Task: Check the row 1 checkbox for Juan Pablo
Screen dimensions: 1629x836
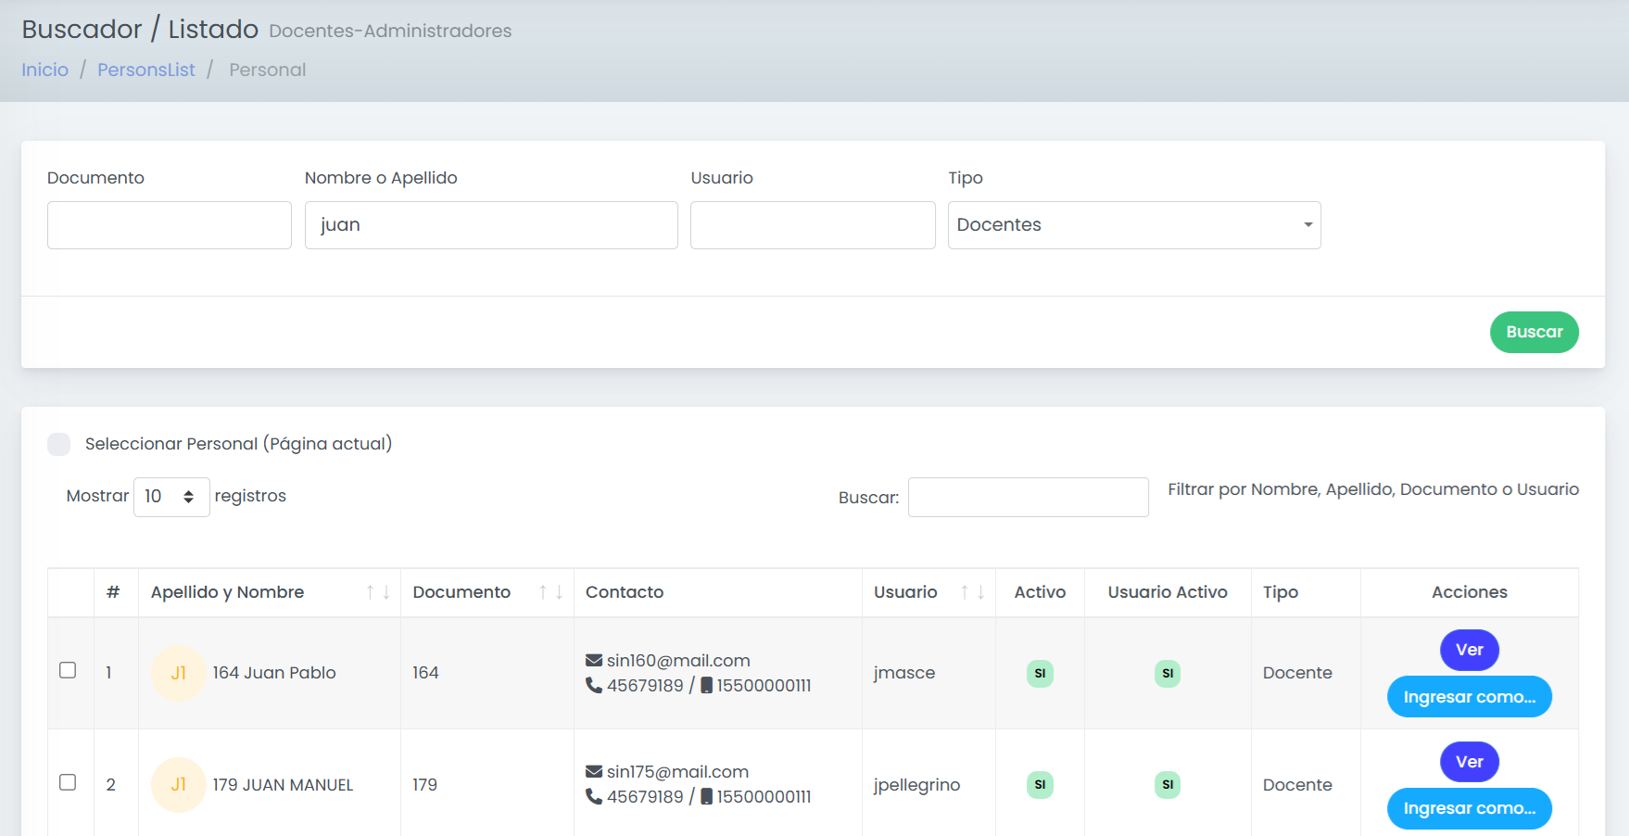Action: tap(68, 670)
